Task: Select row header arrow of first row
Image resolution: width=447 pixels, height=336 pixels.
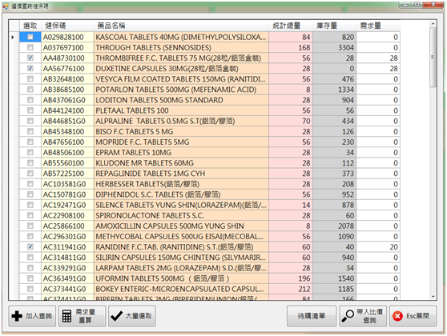Action: 14,37
